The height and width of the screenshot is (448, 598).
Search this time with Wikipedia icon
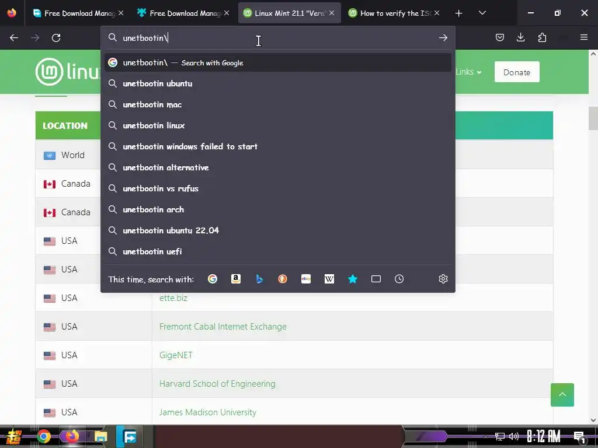point(329,279)
